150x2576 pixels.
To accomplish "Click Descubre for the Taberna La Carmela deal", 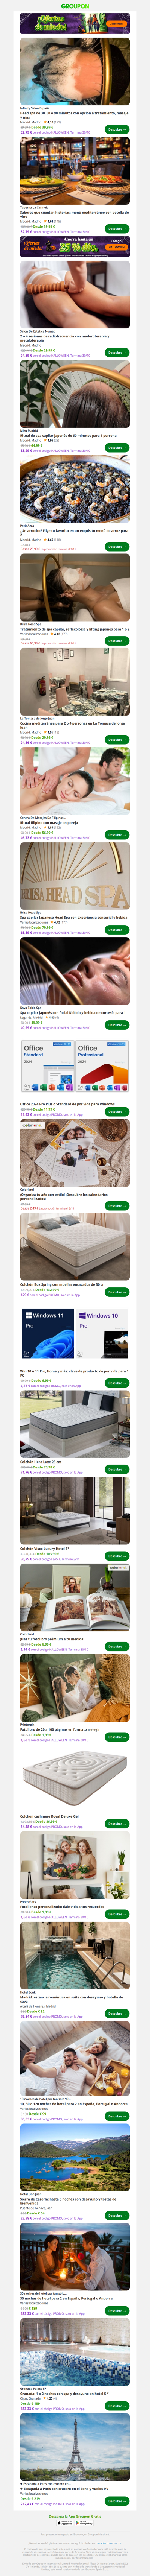I will tap(117, 228).
